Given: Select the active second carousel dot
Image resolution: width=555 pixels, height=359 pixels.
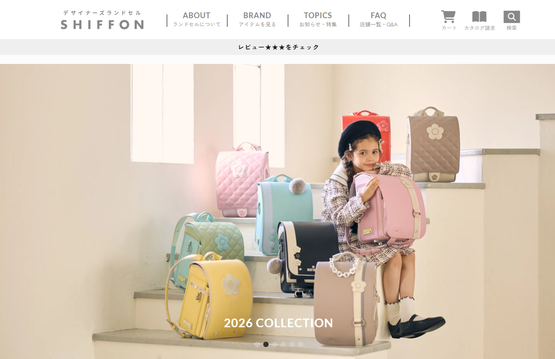Looking at the screenshot, I should click(266, 344).
